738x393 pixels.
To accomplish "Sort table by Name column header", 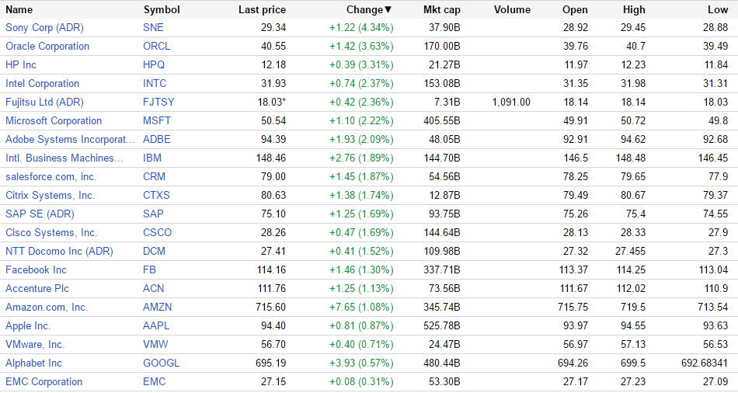I will [x=19, y=10].
